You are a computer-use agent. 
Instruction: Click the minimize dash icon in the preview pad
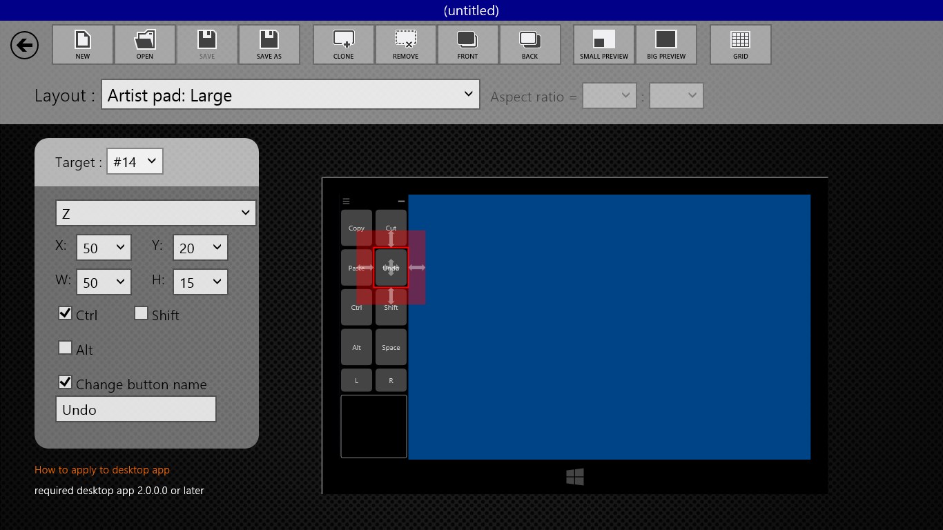(x=401, y=202)
